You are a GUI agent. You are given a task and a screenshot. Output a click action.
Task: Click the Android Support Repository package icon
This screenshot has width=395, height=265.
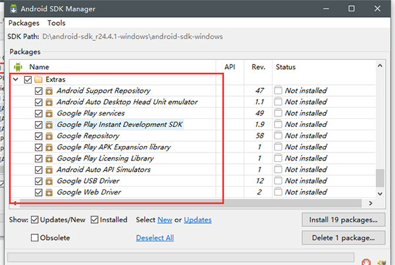coord(49,91)
